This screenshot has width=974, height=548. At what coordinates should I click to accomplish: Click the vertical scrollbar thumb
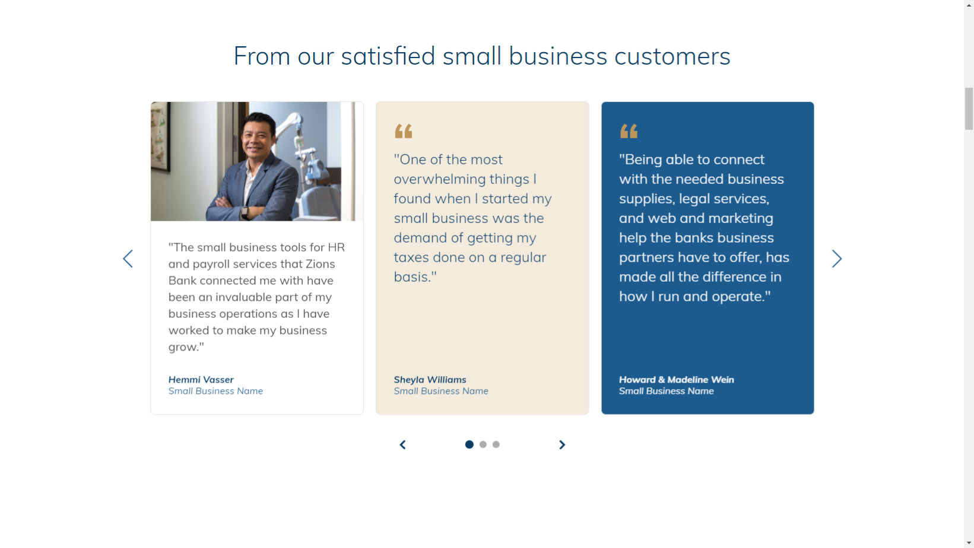(x=969, y=108)
